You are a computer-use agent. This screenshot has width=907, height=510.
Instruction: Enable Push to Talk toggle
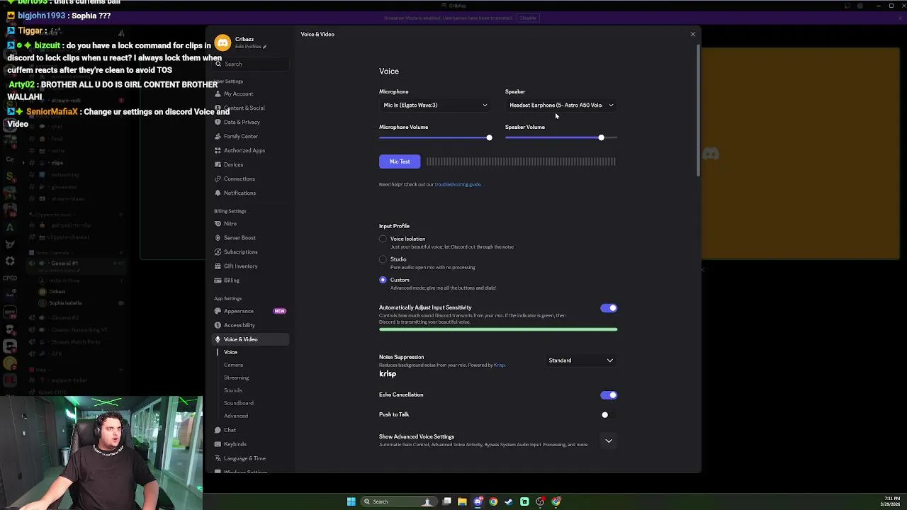[609, 415]
